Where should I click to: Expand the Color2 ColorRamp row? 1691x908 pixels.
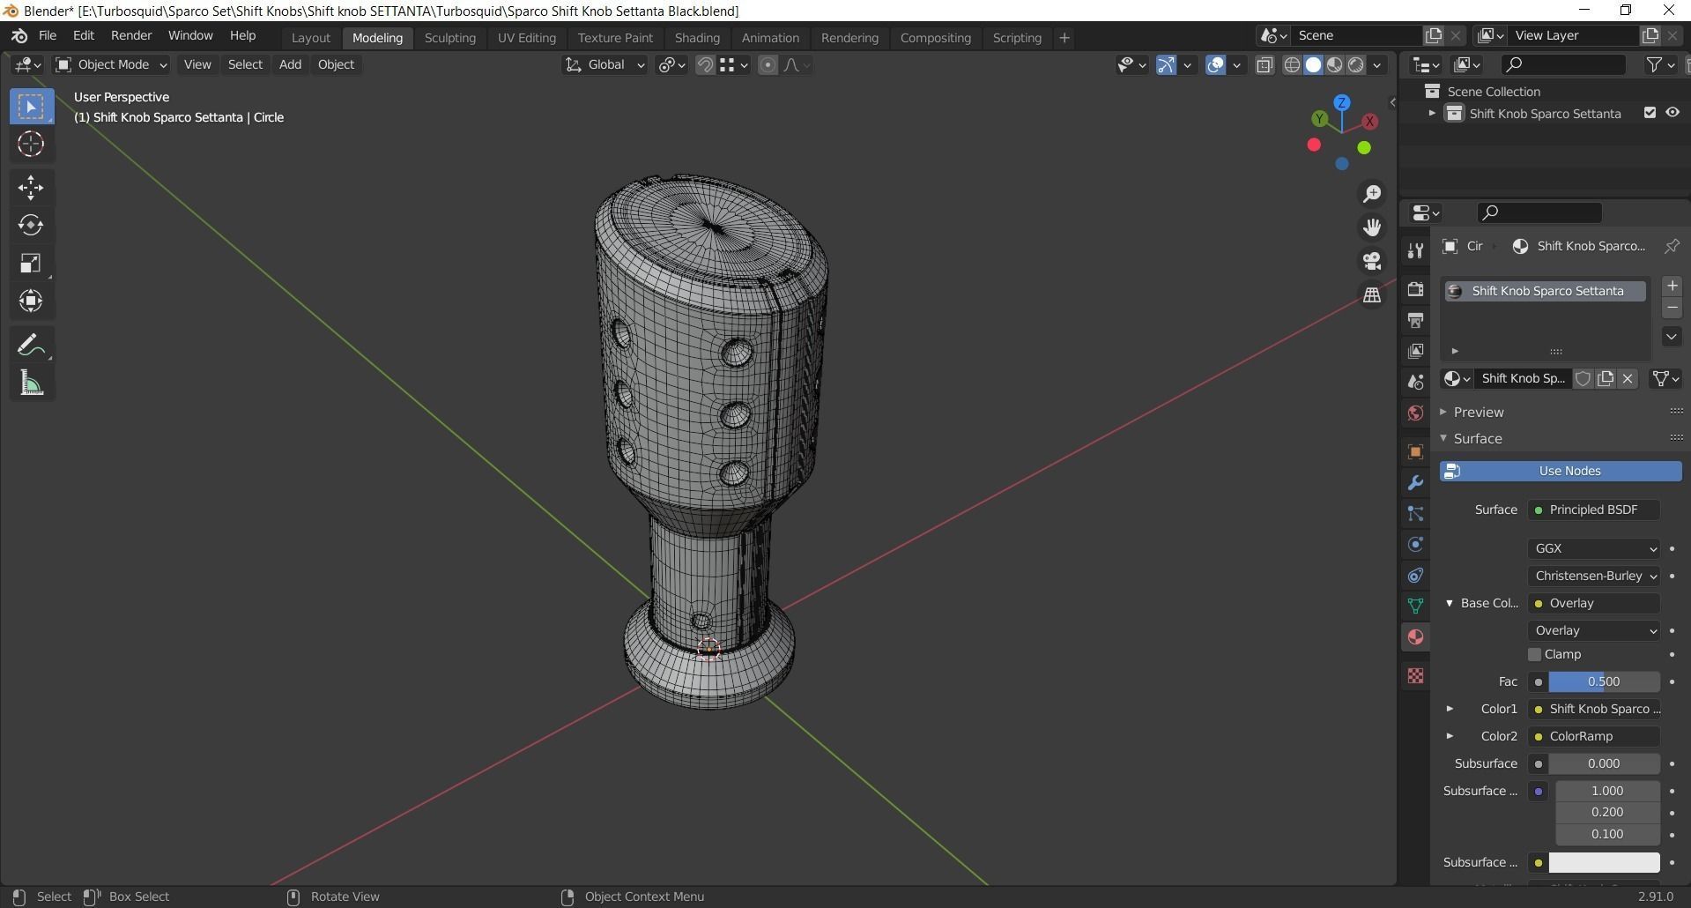coord(1450,736)
